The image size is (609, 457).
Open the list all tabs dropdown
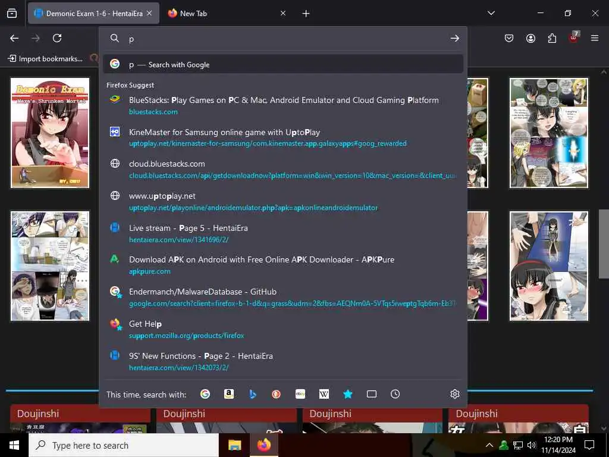[x=491, y=13]
